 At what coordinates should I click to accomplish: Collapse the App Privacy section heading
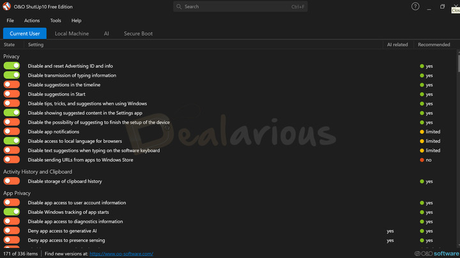17,193
